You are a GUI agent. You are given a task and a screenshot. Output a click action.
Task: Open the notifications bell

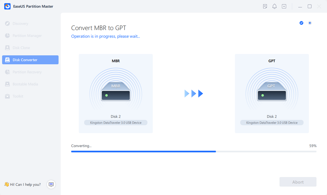[274, 7]
